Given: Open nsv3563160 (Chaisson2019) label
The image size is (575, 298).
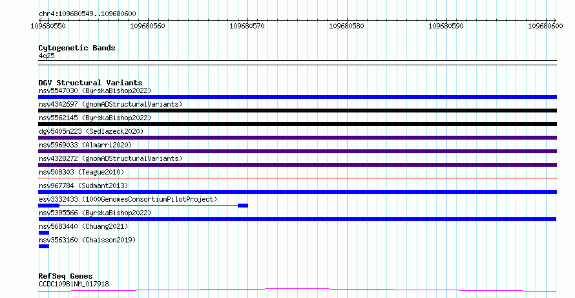Looking at the screenshot, I should click(x=87, y=240).
